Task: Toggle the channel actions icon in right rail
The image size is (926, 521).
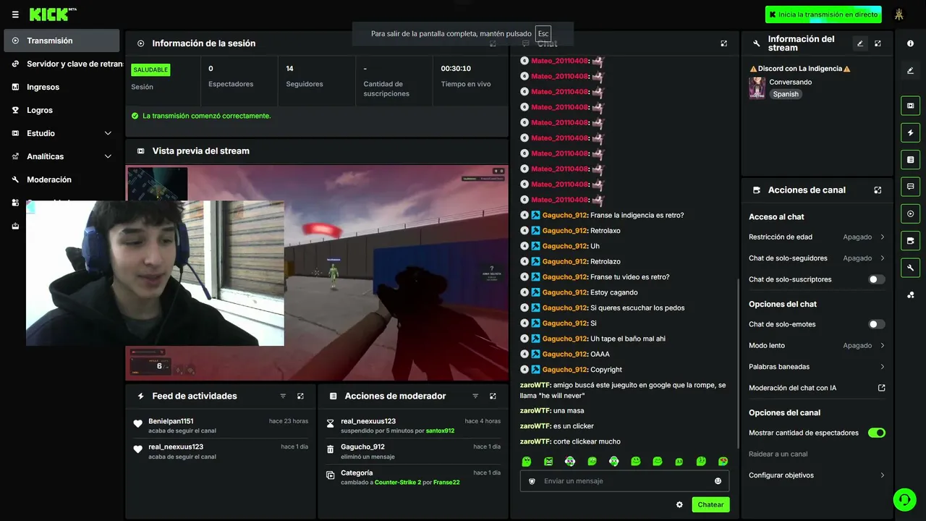Action: [910, 241]
